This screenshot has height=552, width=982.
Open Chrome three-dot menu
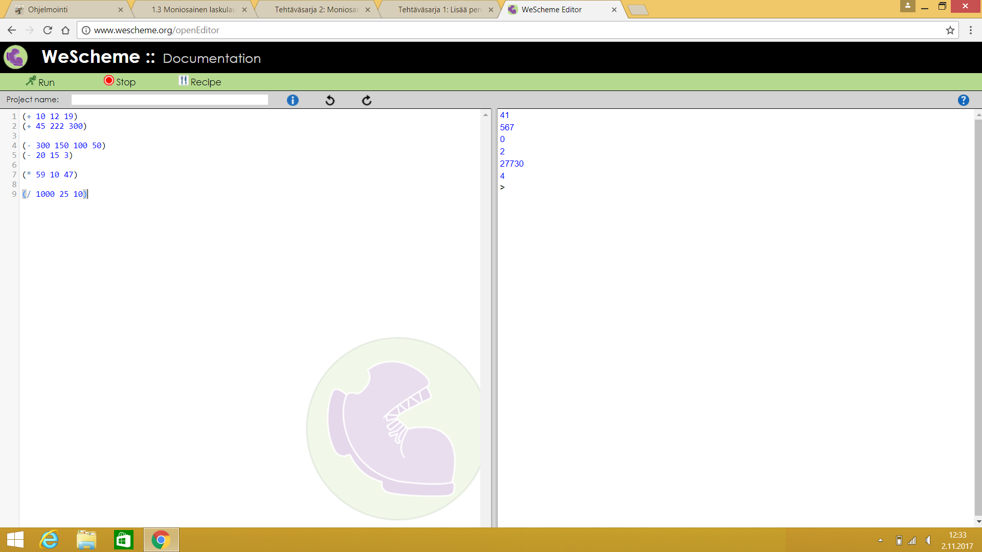970,30
